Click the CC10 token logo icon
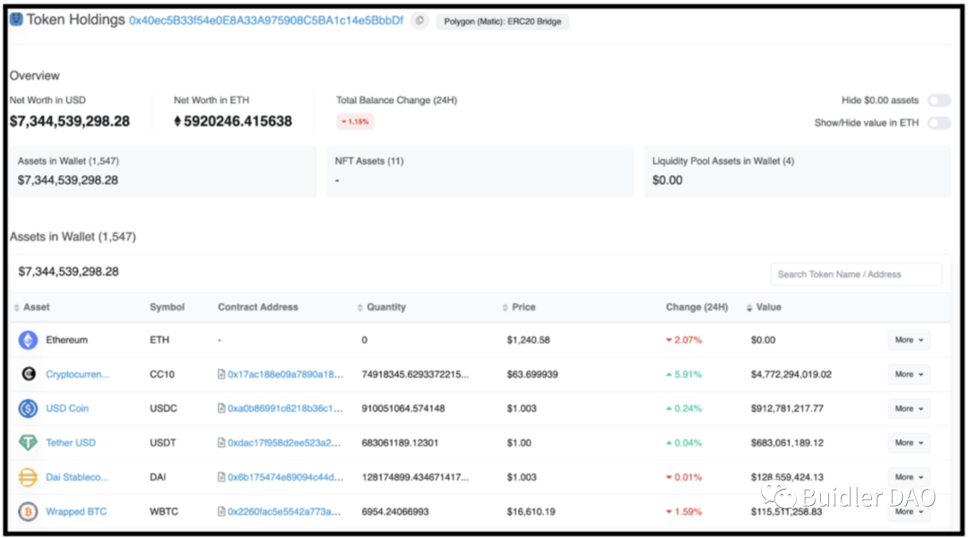Viewport: 968px width, 538px height. click(x=29, y=374)
